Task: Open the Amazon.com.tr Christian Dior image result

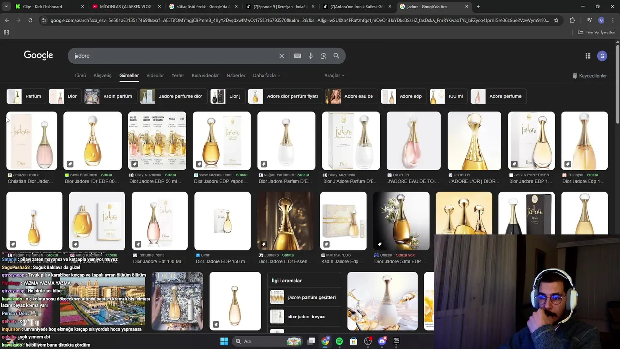Action: 32,141
